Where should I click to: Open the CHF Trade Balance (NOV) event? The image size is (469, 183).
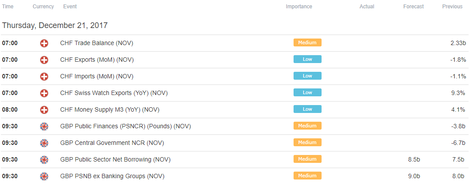click(x=97, y=43)
